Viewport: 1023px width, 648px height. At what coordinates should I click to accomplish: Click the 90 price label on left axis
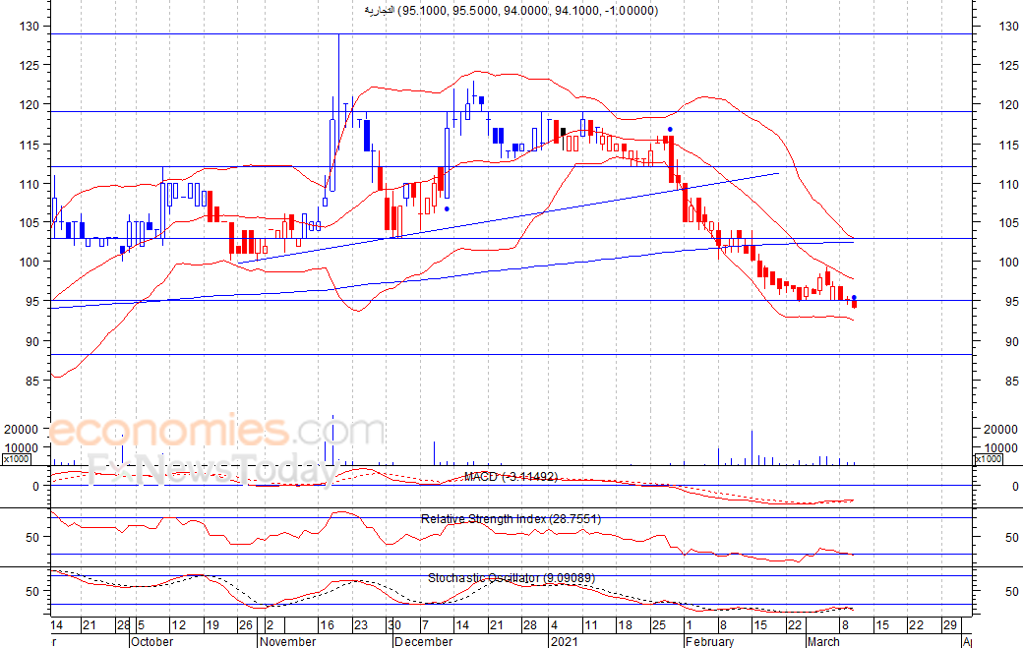[x=32, y=341]
